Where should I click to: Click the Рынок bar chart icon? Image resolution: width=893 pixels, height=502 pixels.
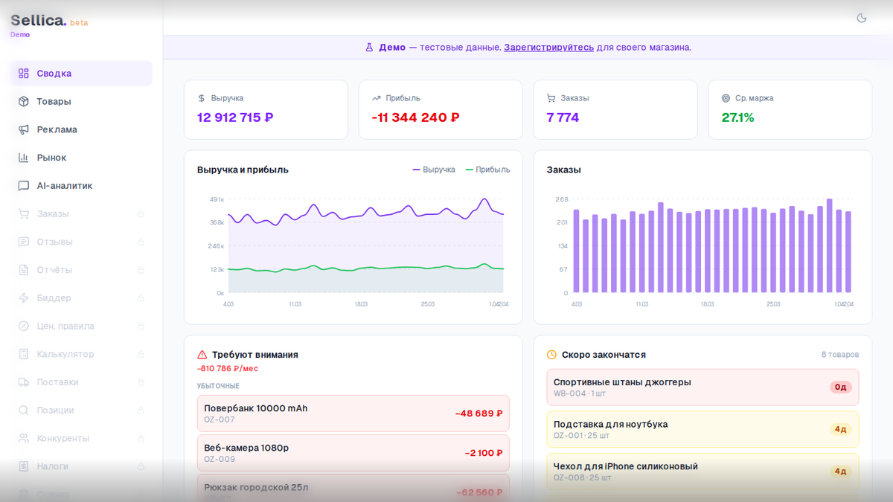click(x=24, y=158)
